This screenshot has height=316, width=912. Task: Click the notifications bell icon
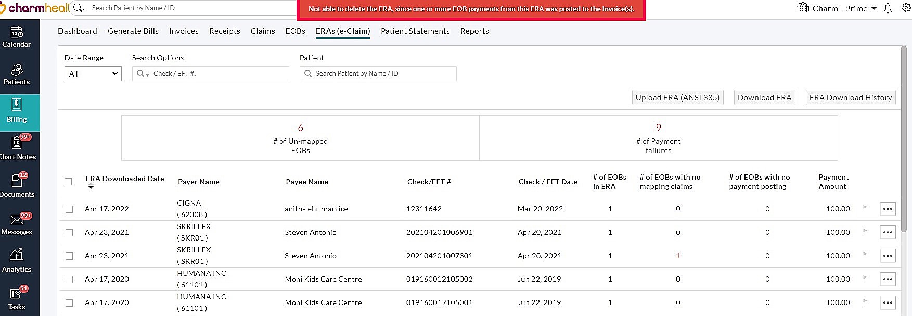coord(888,9)
